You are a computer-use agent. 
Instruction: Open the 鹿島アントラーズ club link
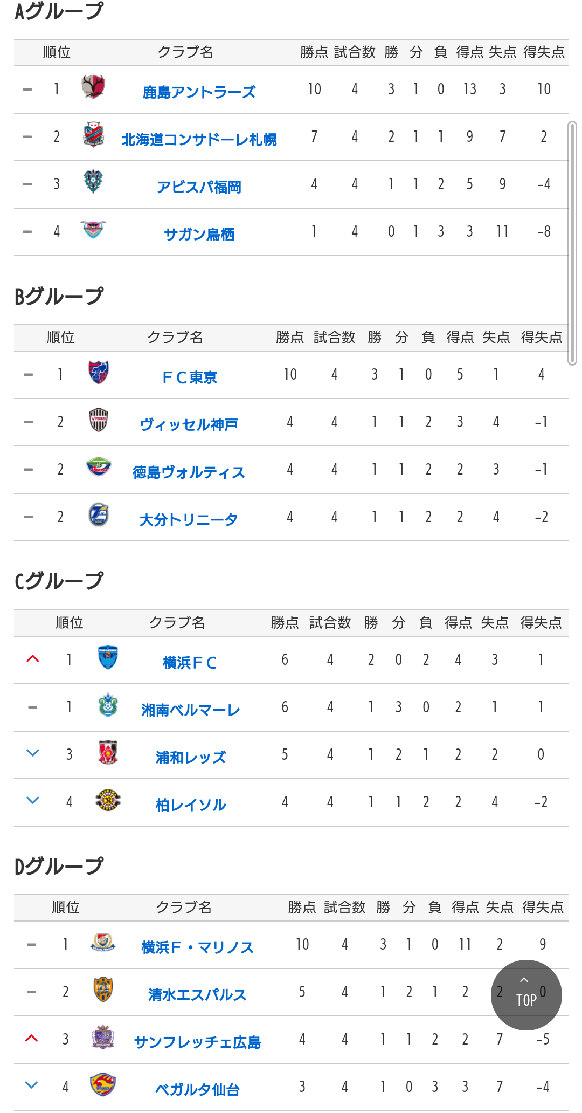coord(199,92)
